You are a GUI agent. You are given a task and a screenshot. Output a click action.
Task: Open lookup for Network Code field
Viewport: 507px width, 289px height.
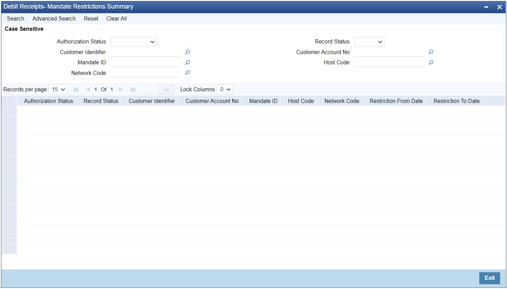point(187,73)
